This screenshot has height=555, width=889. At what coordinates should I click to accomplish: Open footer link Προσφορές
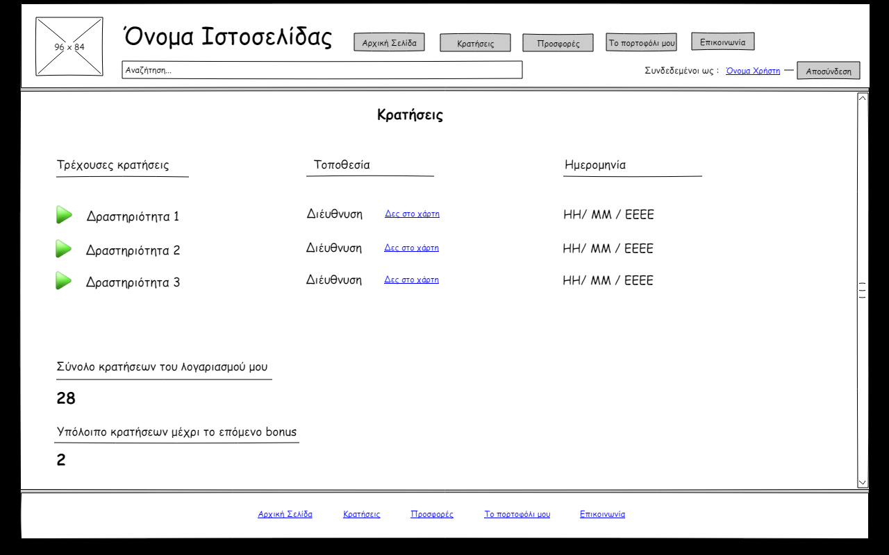(432, 514)
